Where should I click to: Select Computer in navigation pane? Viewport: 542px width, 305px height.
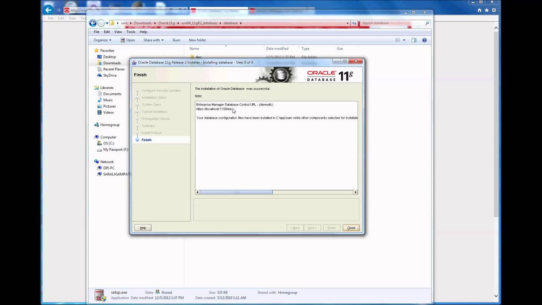[108, 137]
